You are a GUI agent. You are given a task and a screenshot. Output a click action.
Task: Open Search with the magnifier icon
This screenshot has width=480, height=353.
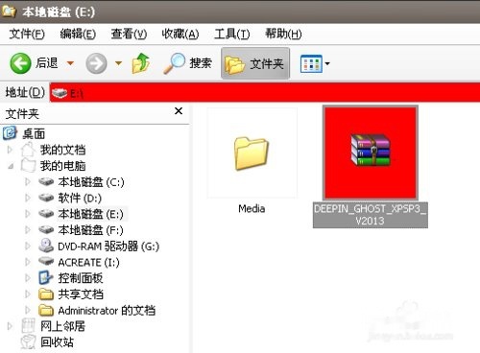tap(174, 63)
